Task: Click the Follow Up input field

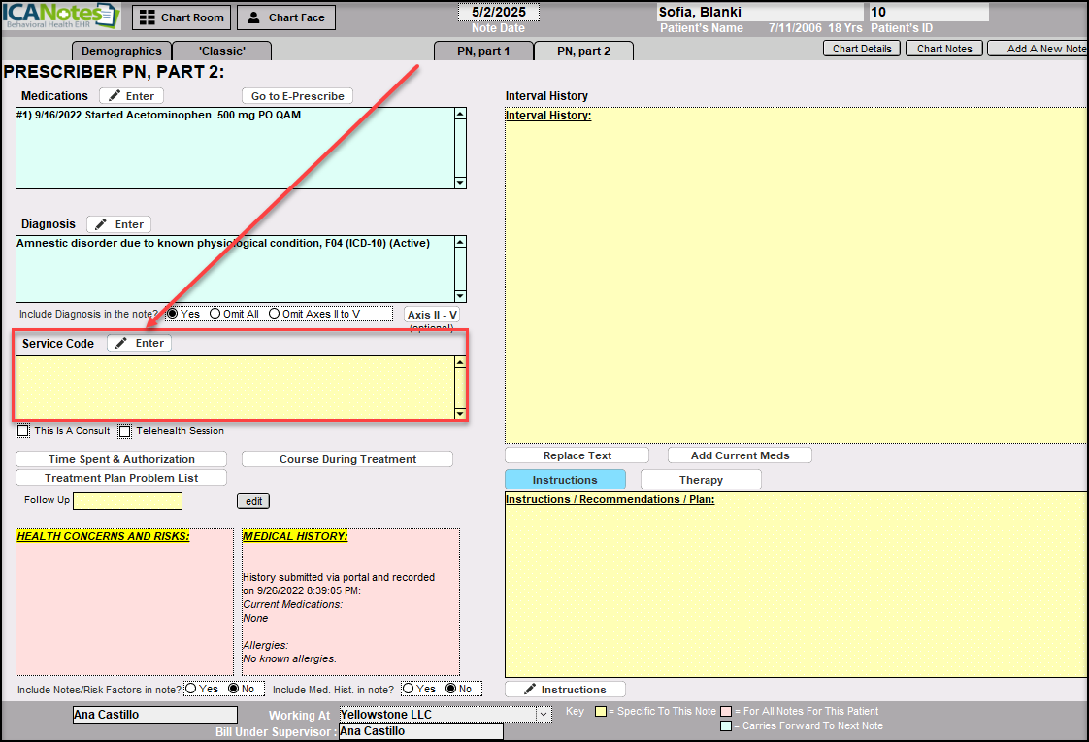Action: point(127,501)
